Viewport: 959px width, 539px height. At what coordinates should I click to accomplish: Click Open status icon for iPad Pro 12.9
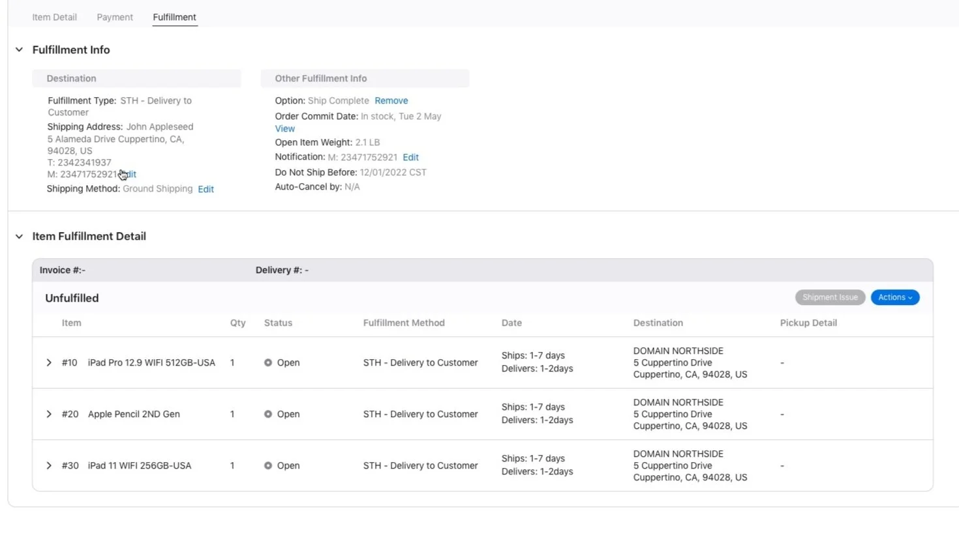coord(268,362)
